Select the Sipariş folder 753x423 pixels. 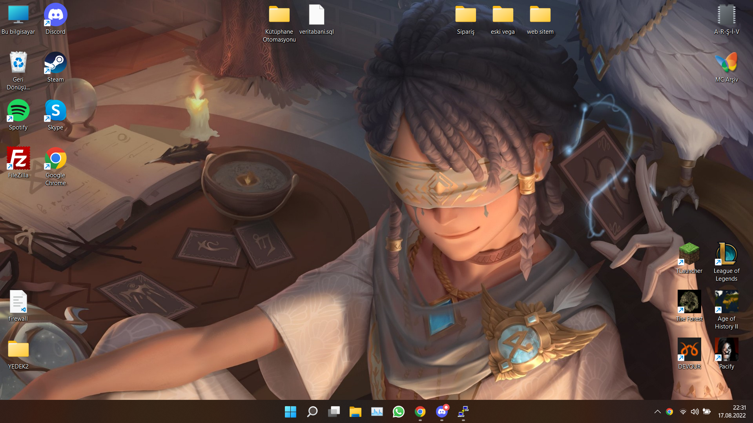466,20
